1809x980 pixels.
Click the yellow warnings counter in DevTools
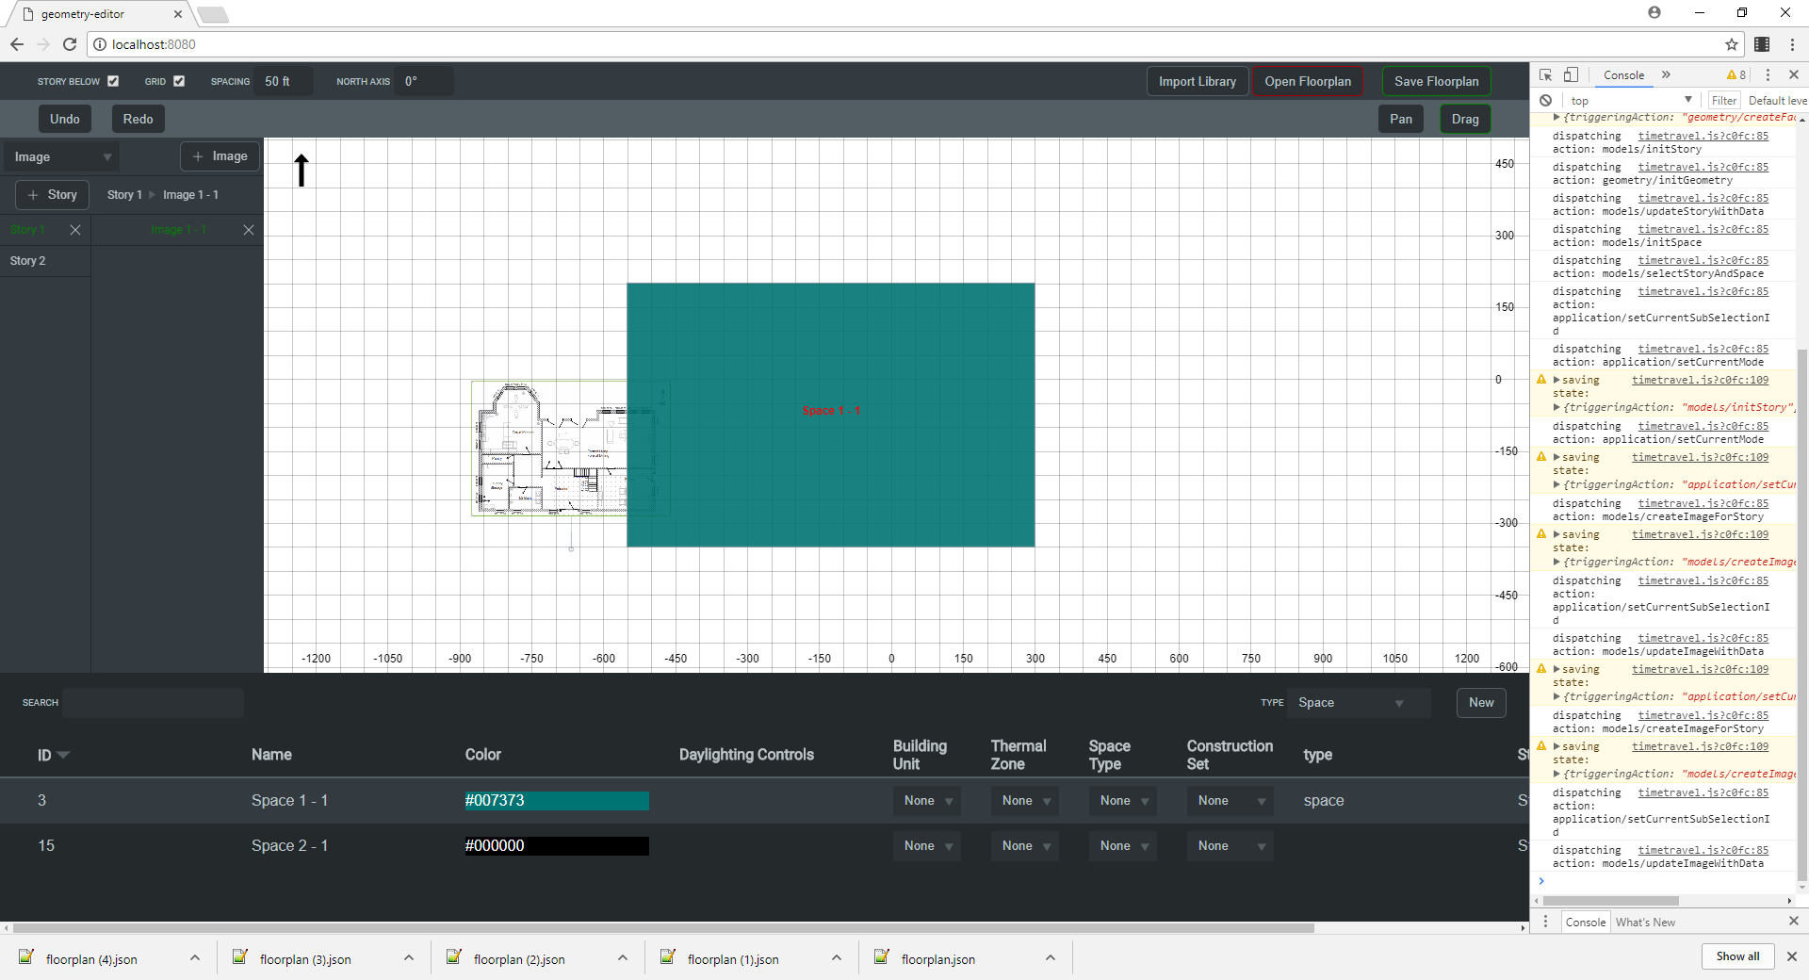[1736, 74]
